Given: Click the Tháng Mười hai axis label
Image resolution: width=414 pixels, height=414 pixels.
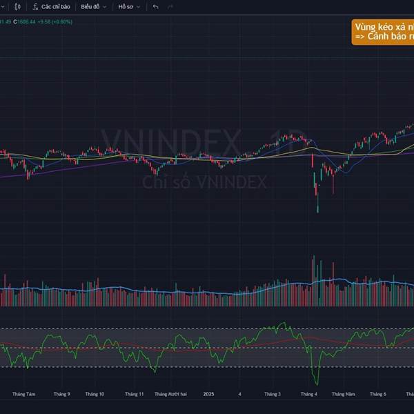Looking at the screenshot, I should [170, 394].
